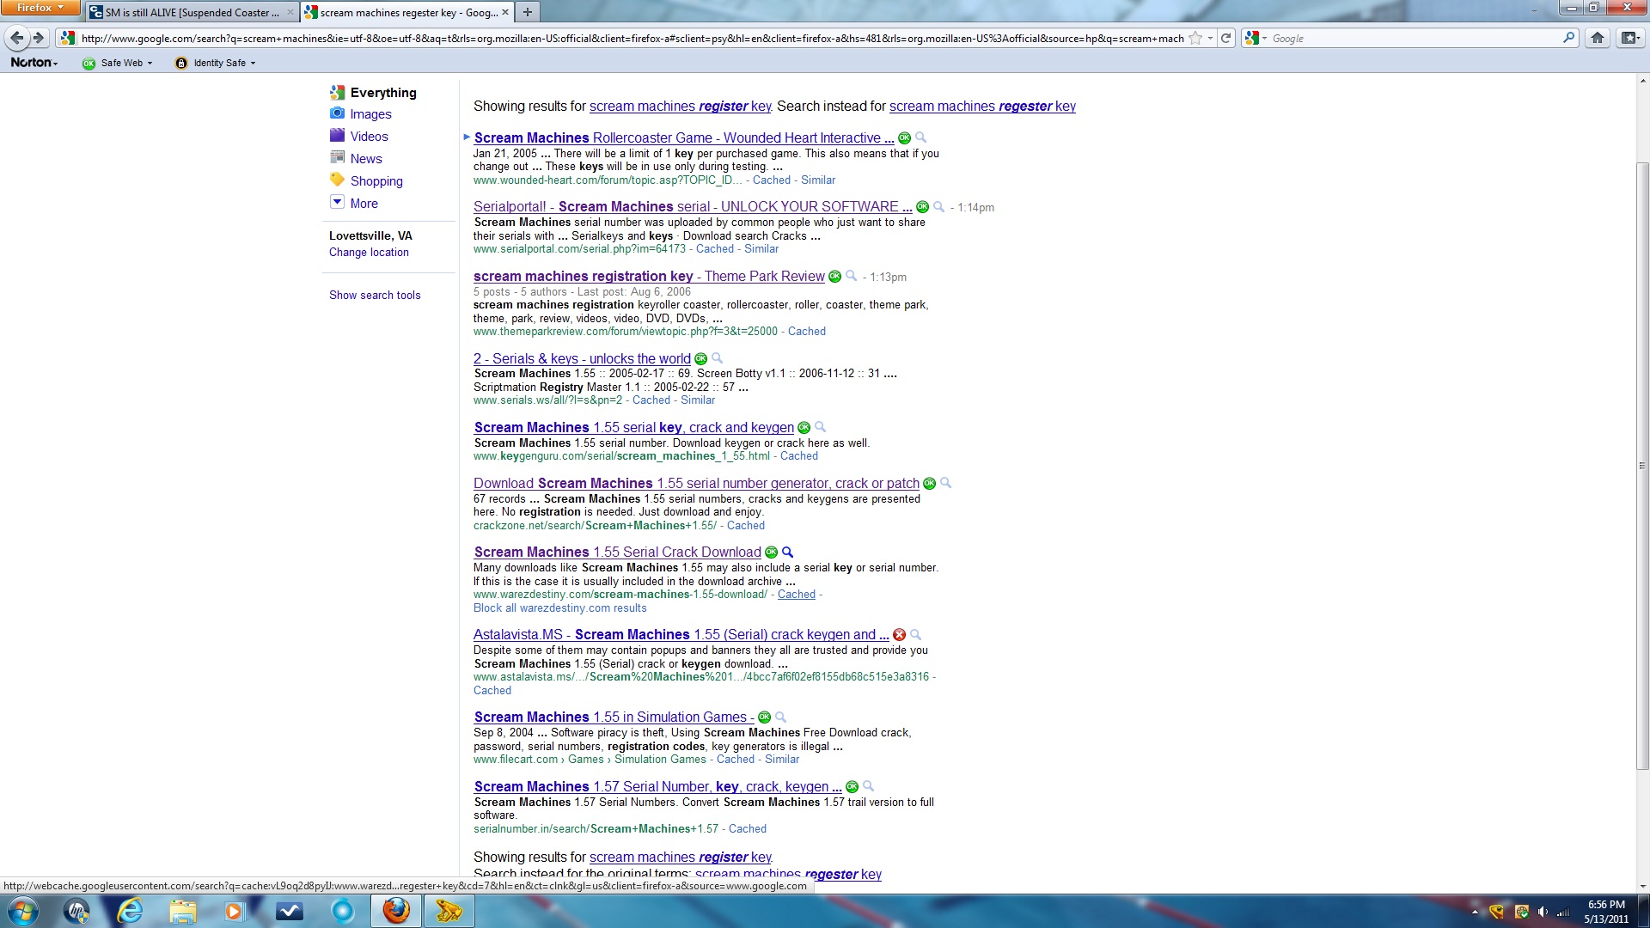
Task: Click the Firefox icon in the taskbar
Action: click(x=396, y=911)
